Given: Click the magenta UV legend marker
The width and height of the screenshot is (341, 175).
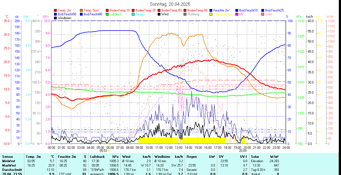Looking at the screenshot, I should 237,14.
